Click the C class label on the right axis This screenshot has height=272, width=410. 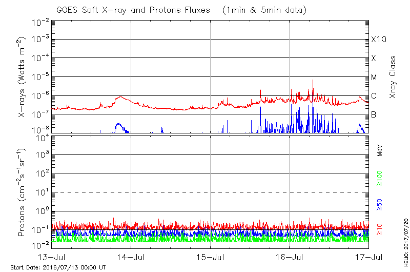pos(374,96)
